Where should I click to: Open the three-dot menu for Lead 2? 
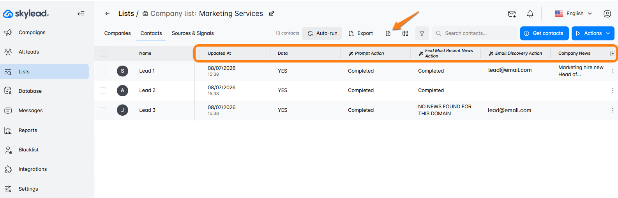click(x=613, y=90)
